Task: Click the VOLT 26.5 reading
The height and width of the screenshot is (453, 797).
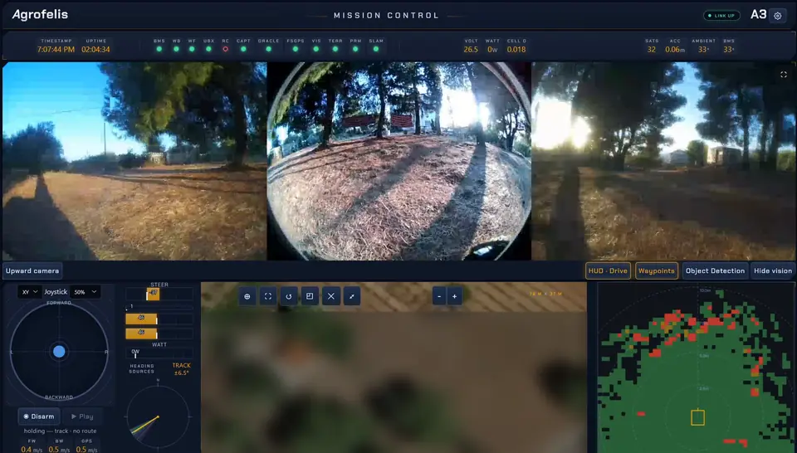Action: [471, 50]
